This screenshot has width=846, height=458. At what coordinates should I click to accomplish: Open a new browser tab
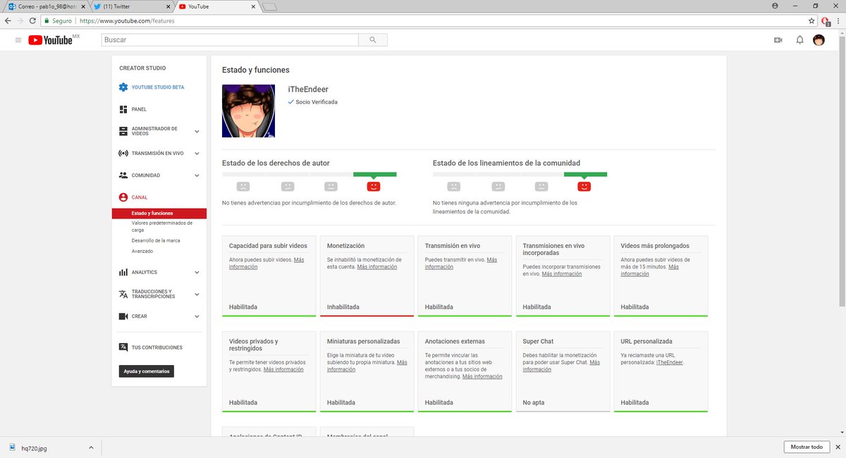269,6
